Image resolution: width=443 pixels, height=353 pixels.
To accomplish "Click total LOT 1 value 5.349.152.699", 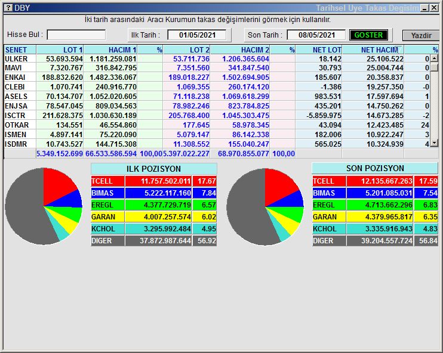I will [60, 154].
